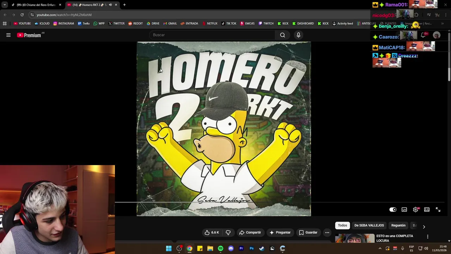
Task: Toggle the autoplay switch in the player
Action: point(393,210)
